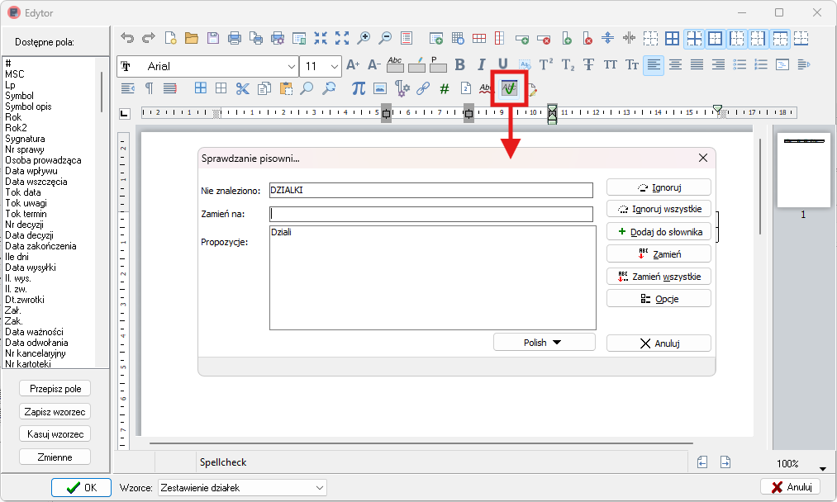Select 'Sygnatura' in available fields list

[25, 139]
